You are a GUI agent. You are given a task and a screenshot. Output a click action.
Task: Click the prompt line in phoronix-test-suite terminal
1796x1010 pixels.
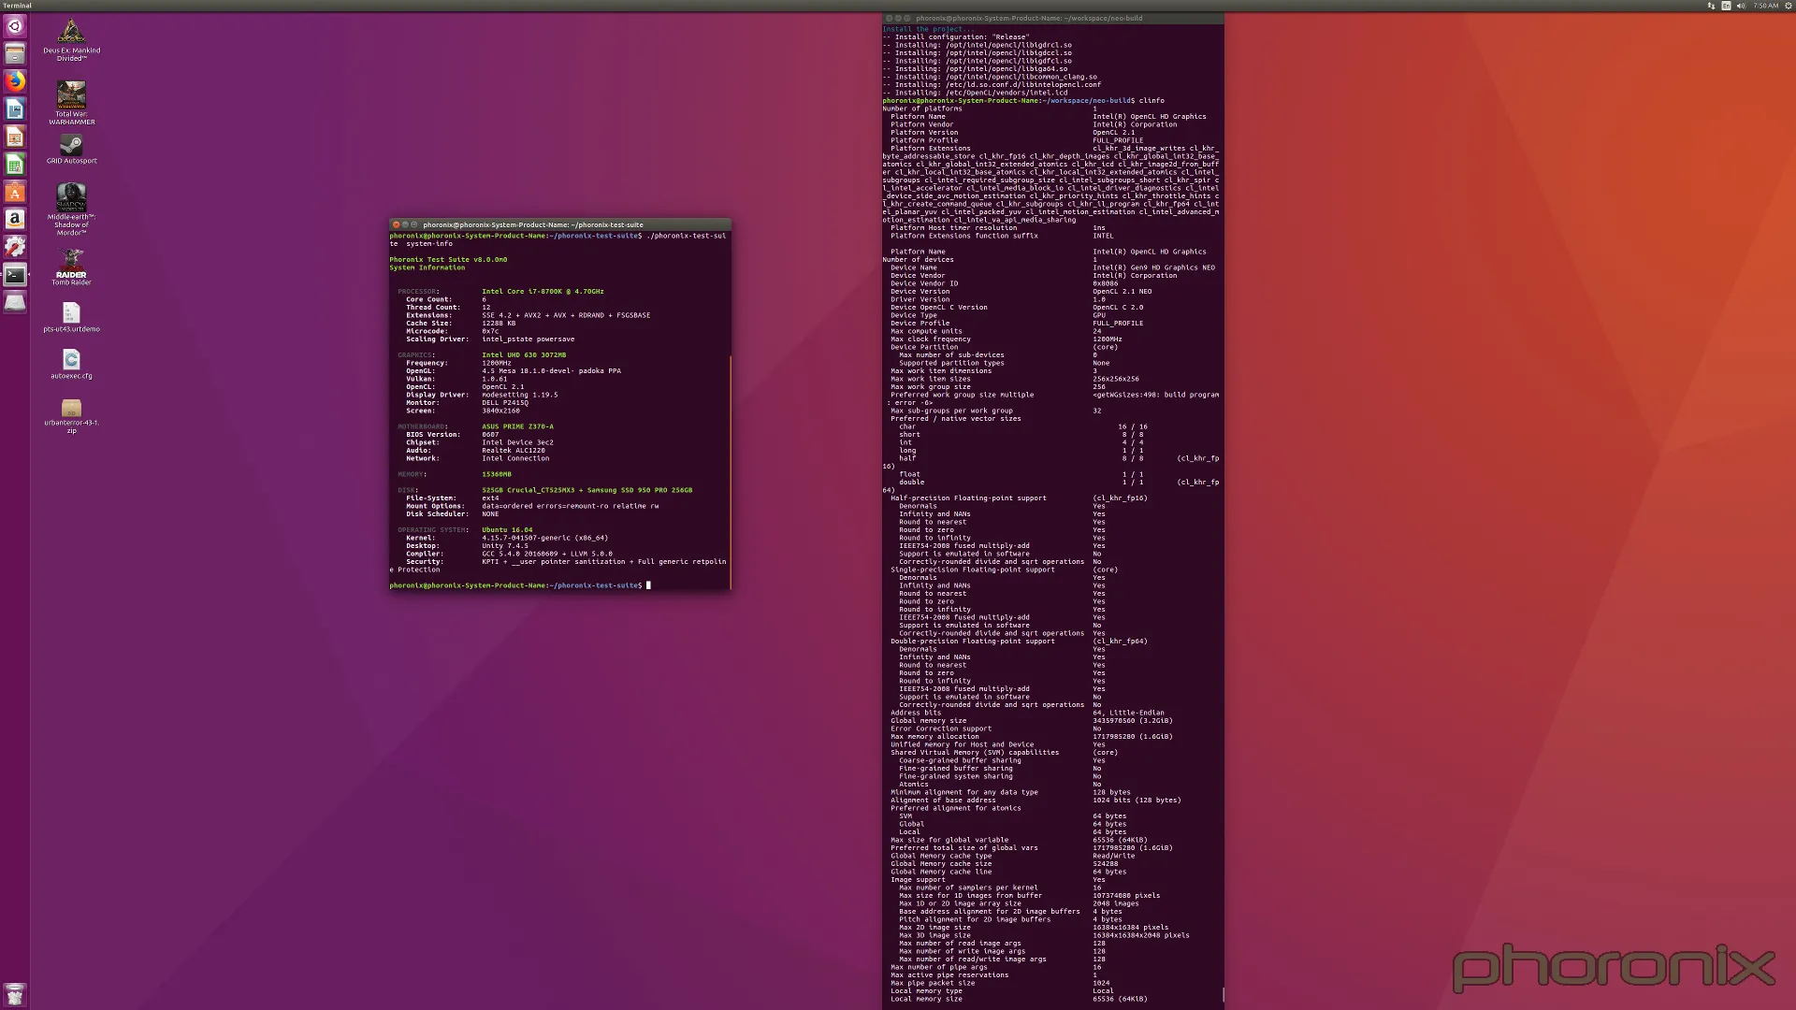[519, 585]
